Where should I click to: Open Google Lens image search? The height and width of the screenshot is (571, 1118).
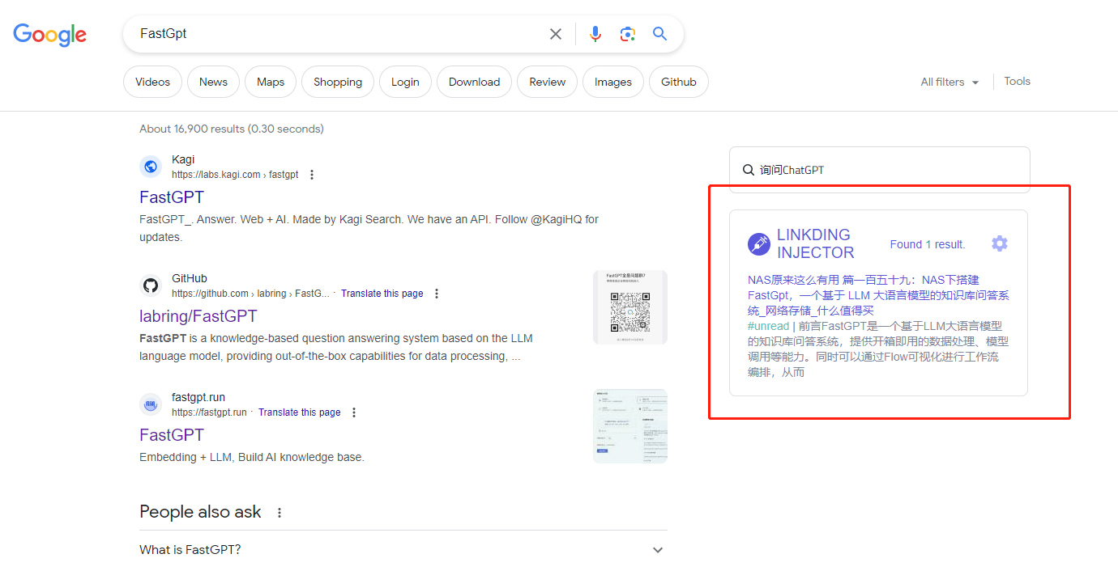[x=627, y=34]
